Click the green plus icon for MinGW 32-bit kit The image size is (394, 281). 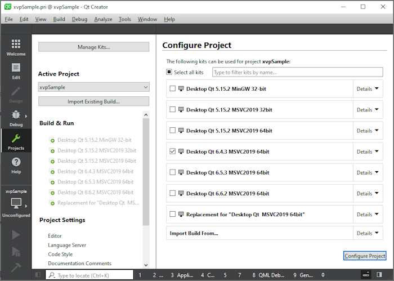coord(52,141)
